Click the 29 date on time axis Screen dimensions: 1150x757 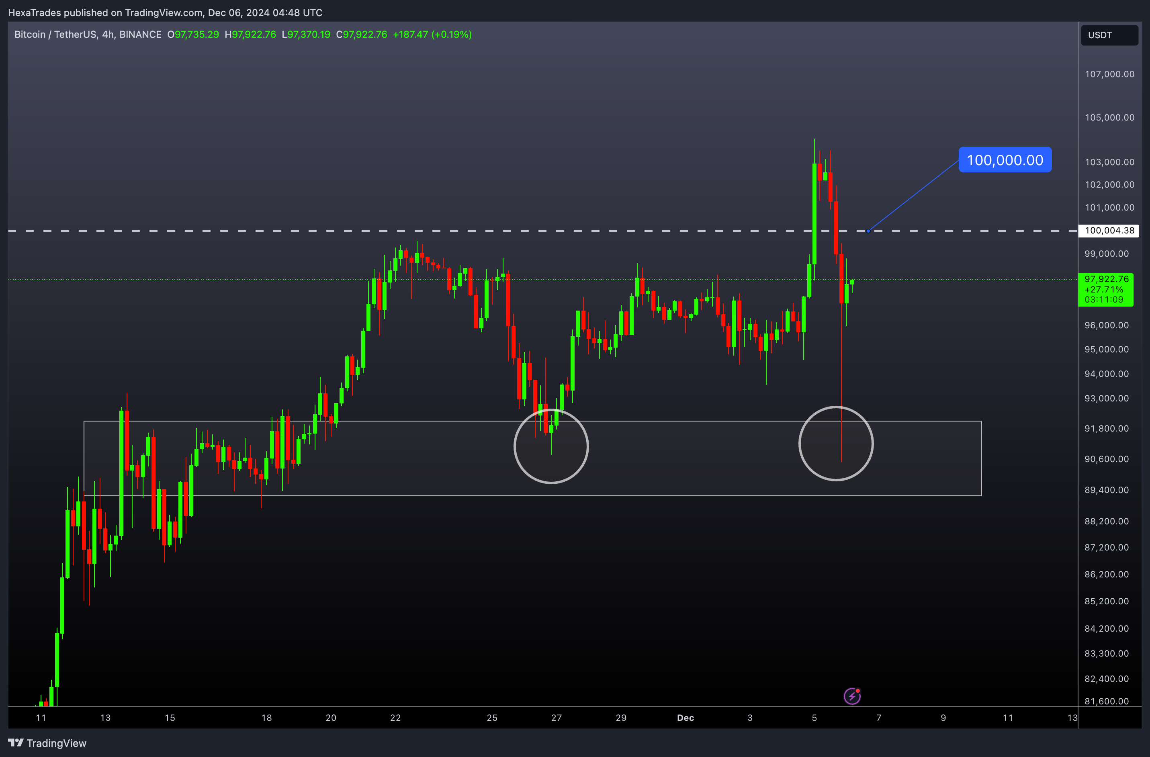(x=621, y=718)
